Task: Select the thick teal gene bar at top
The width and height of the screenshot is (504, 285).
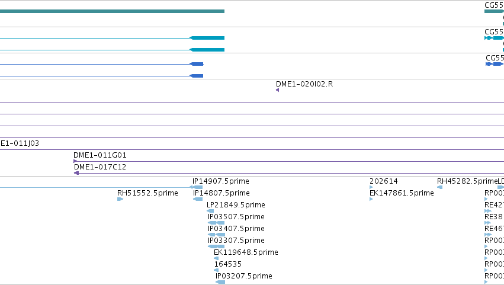Action: [112, 11]
